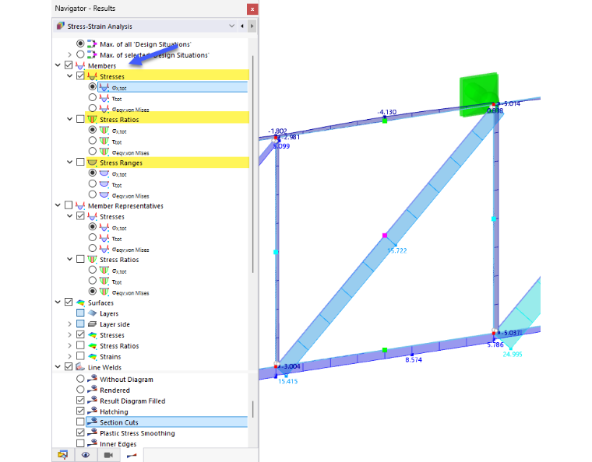
Task: Select σeqv,von Mises under Stress Ranges
Action: click(92, 194)
